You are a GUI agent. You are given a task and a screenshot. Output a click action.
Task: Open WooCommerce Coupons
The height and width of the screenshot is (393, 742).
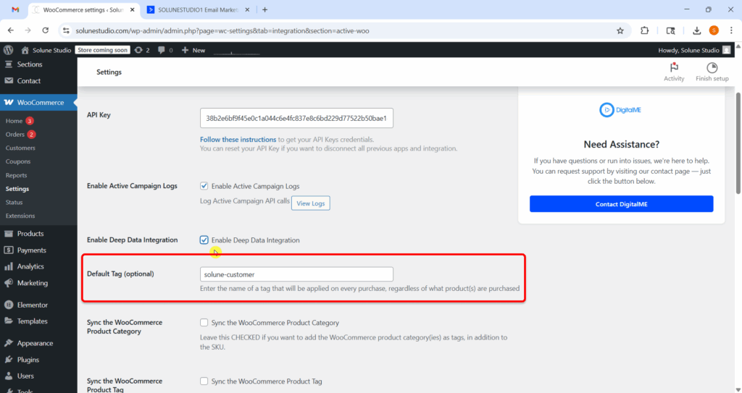18,161
